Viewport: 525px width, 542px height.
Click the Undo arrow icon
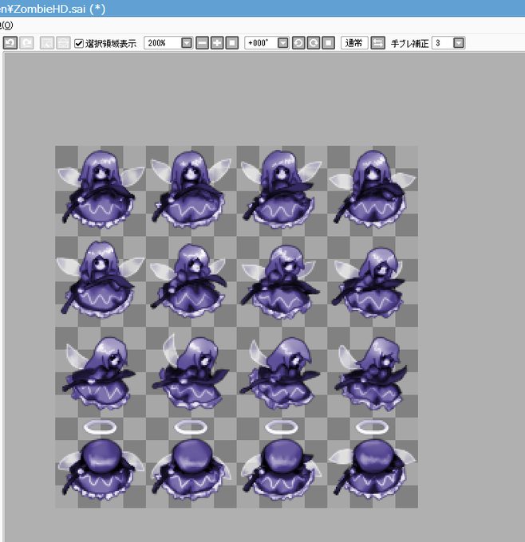[10, 43]
